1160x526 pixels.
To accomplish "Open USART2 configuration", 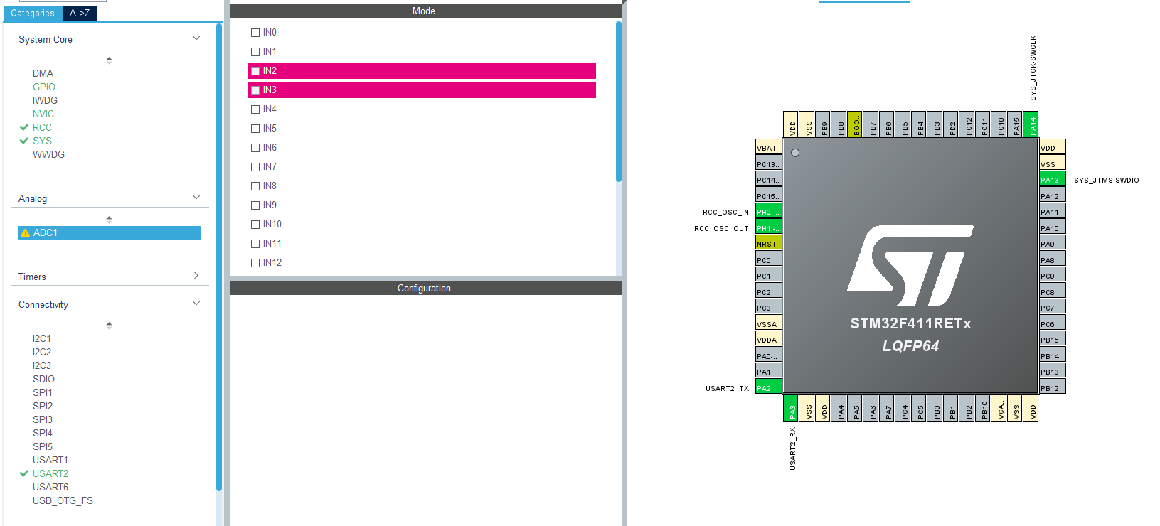I will (x=50, y=473).
